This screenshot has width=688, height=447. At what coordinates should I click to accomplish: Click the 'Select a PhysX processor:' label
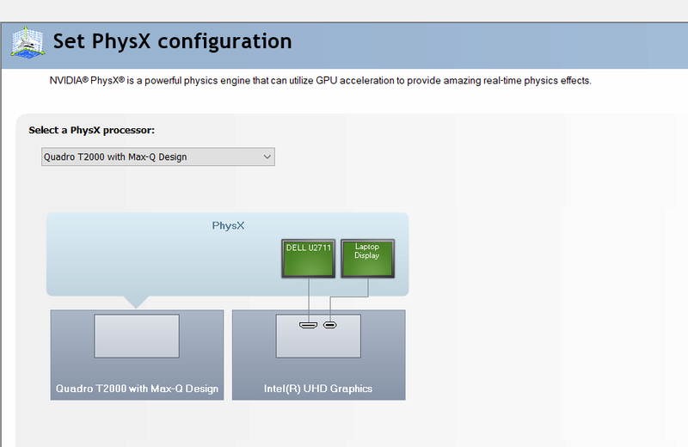click(x=92, y=131)
